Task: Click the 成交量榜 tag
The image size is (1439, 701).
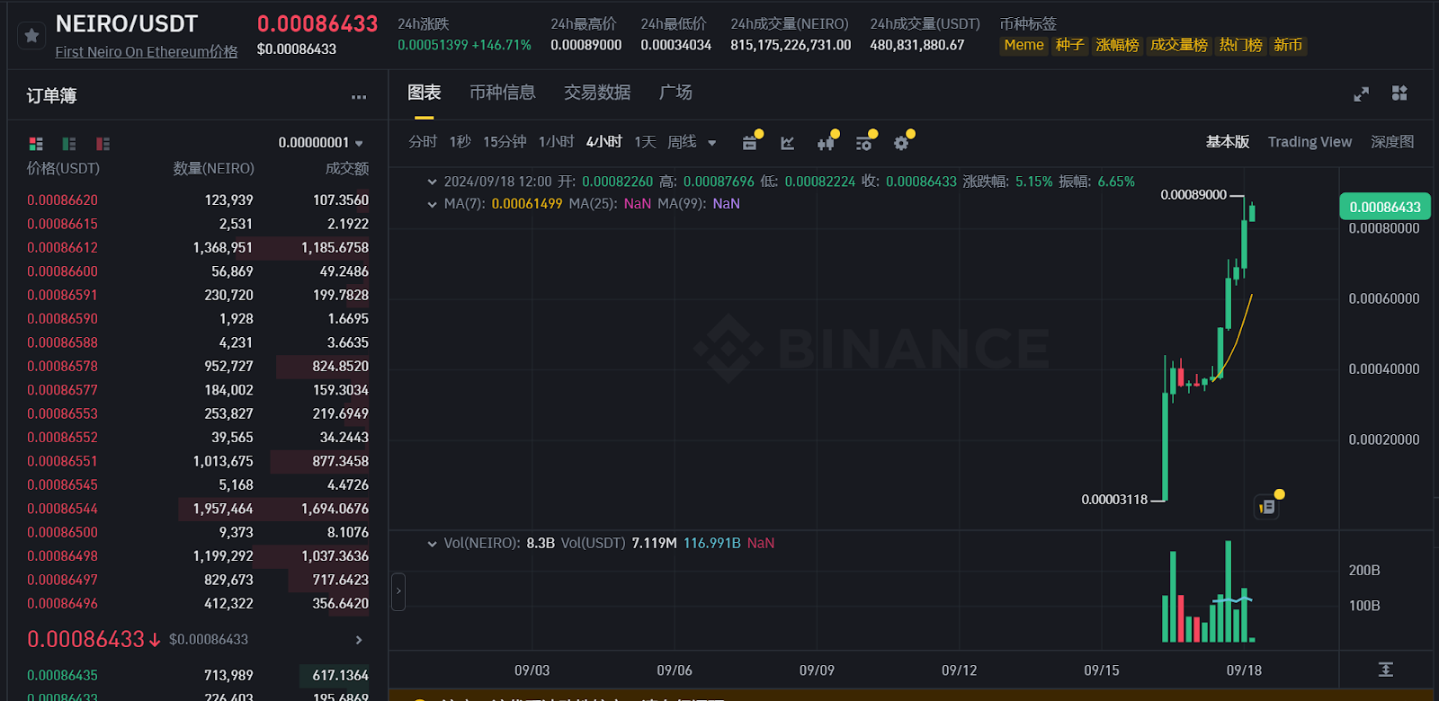Action: 1179,45
